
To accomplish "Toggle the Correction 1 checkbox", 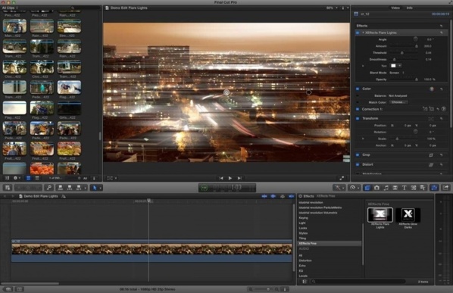I will (358, 109).
